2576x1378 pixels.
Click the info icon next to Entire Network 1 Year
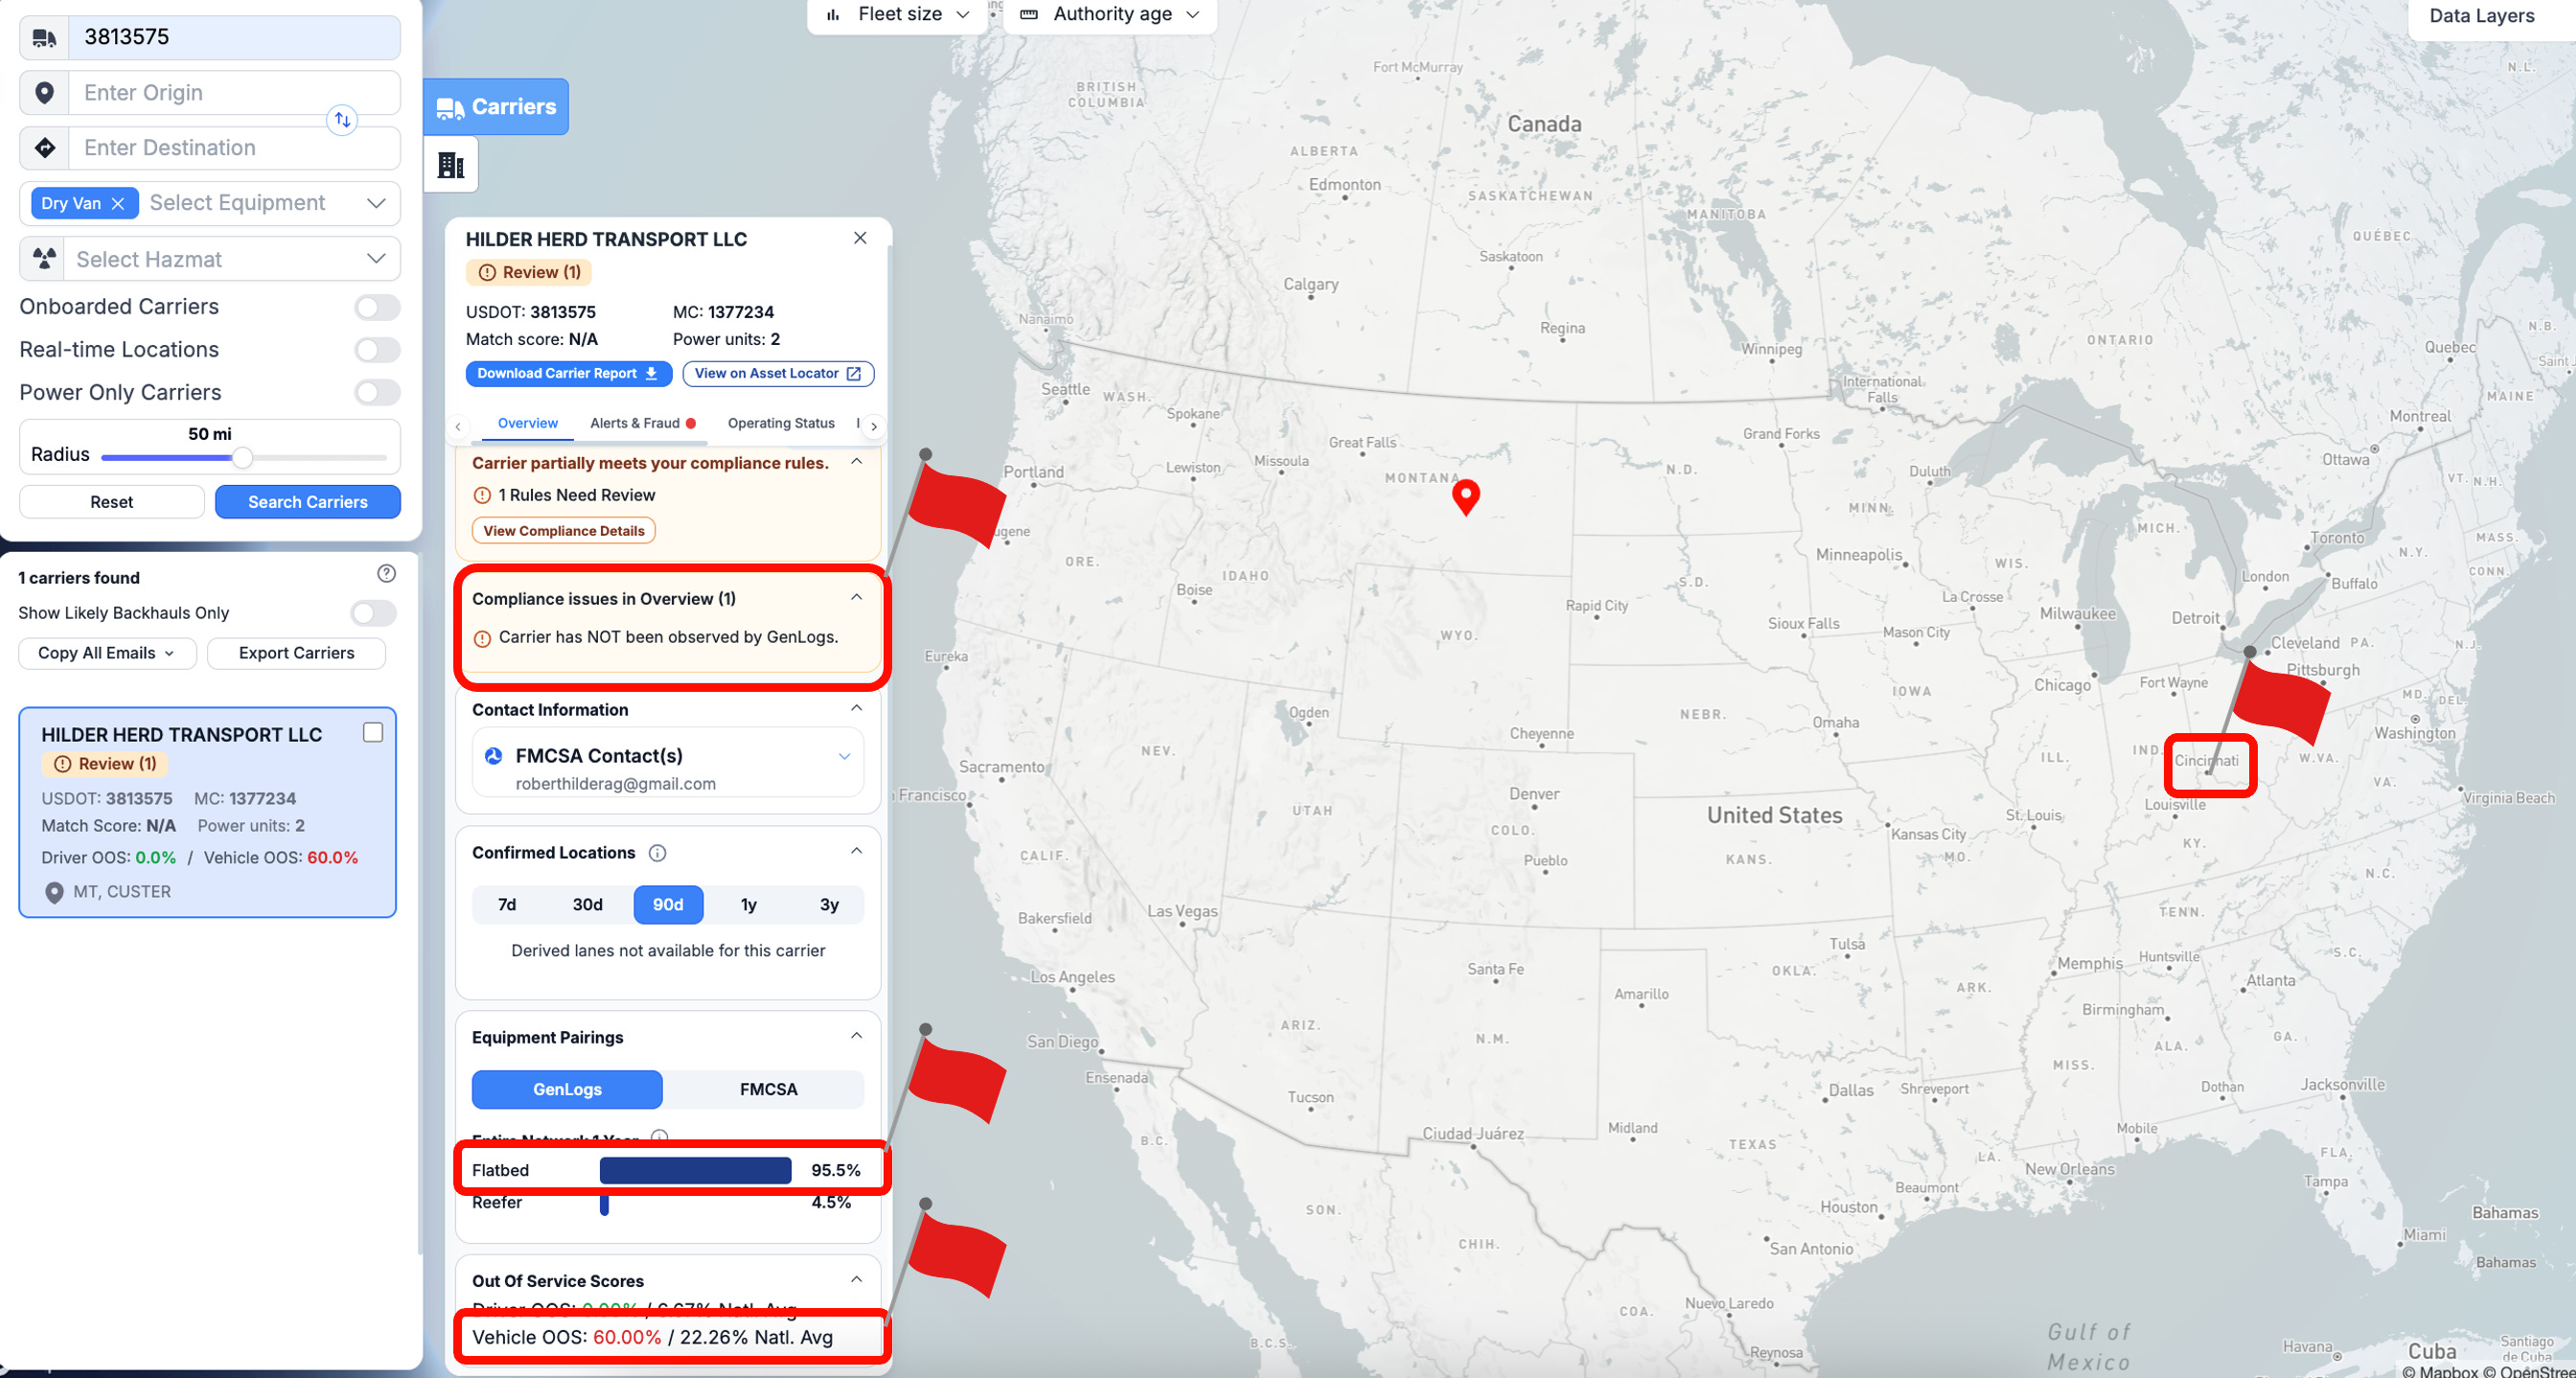[659, 1137]
